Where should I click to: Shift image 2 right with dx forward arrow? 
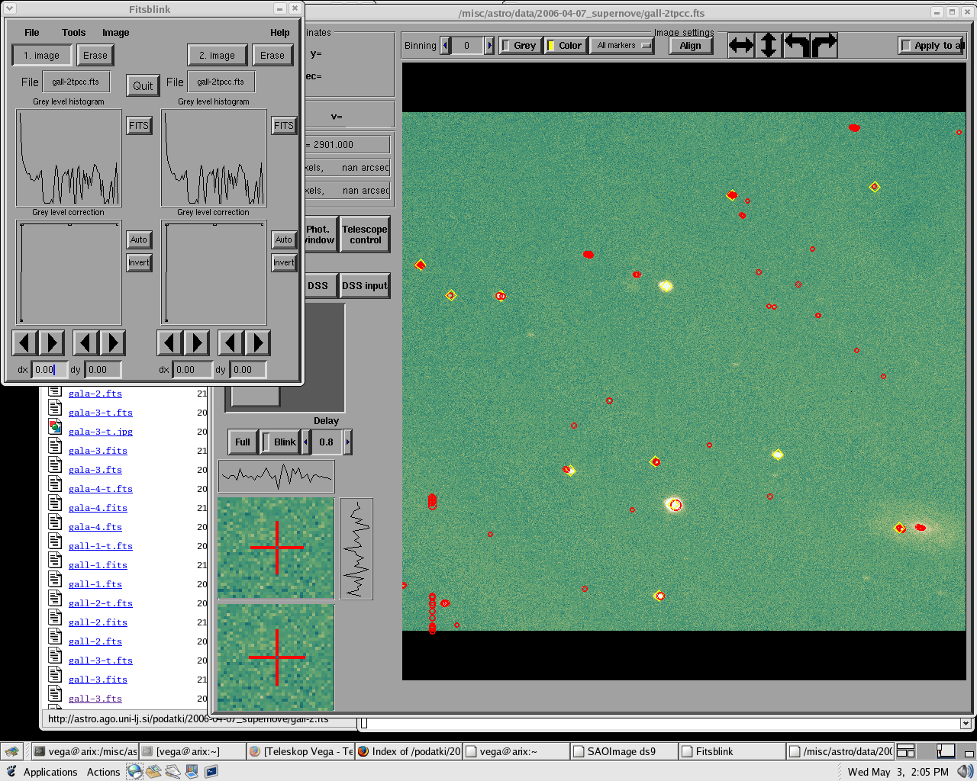coord(197,343)
